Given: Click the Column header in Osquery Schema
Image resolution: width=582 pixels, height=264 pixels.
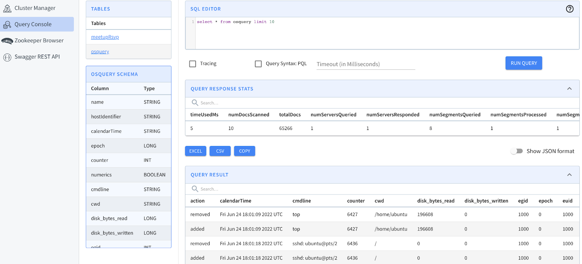Looking at the screenshot, I should click(100, 88).
